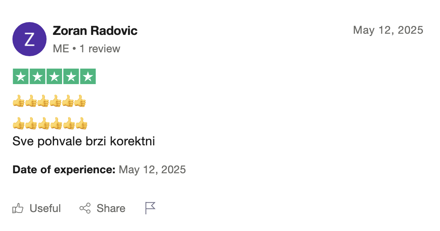Screen dimensions: 440x231
Task: Click the first green rating star
Action: pos(21,77)
